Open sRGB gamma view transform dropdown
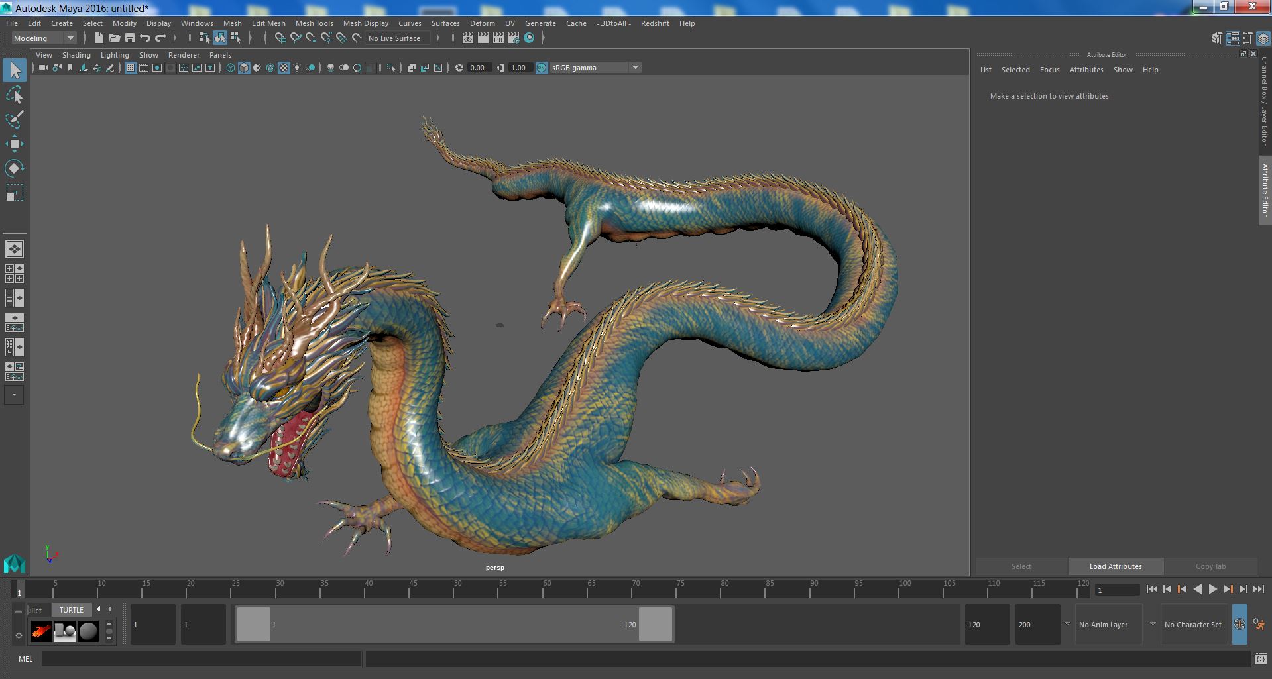 point(595,68)
